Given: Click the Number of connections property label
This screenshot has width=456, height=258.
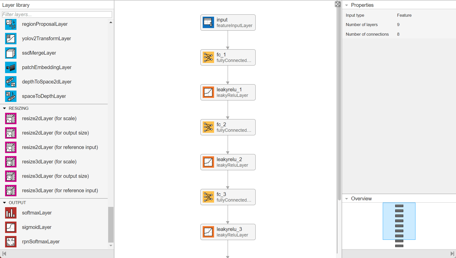Looking at the screenshot, I should (367, 34).
